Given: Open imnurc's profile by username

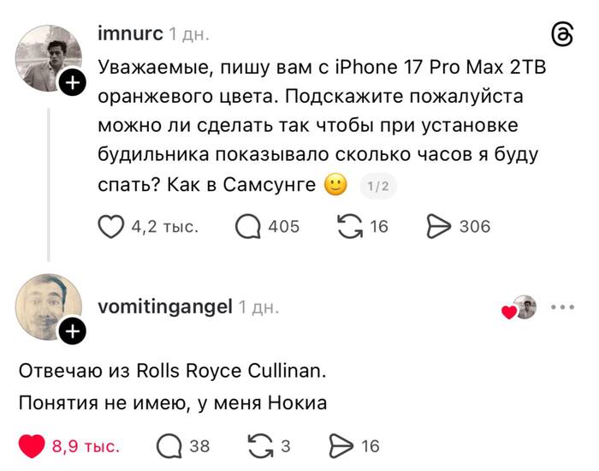Looking at the screenshot, I should 131,34.
